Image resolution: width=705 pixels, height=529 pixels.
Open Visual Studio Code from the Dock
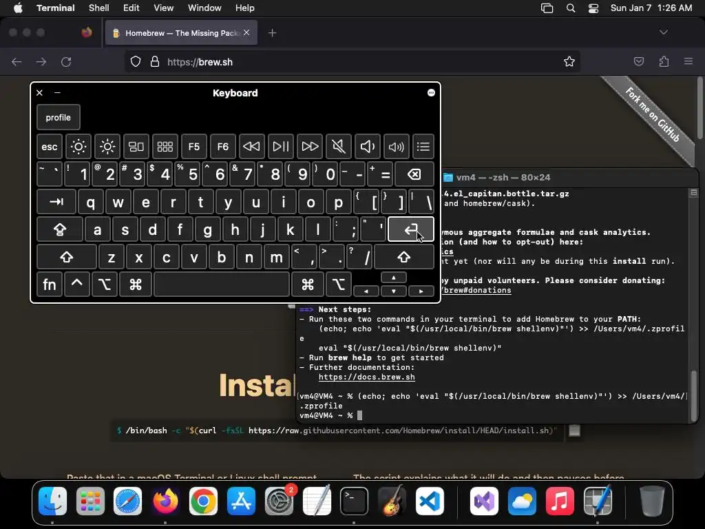click(x=430, y=501)
